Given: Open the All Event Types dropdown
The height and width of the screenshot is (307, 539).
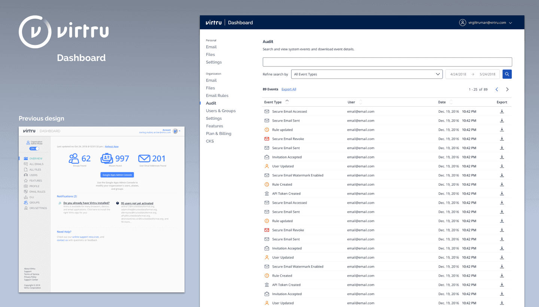Looking at the screenshot, I should [x=367, y=74].
